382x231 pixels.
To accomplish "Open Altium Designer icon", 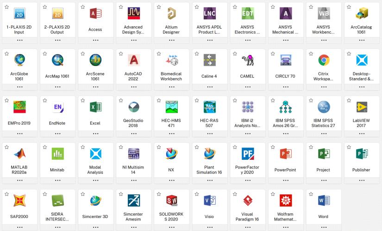I will [171, 13].
